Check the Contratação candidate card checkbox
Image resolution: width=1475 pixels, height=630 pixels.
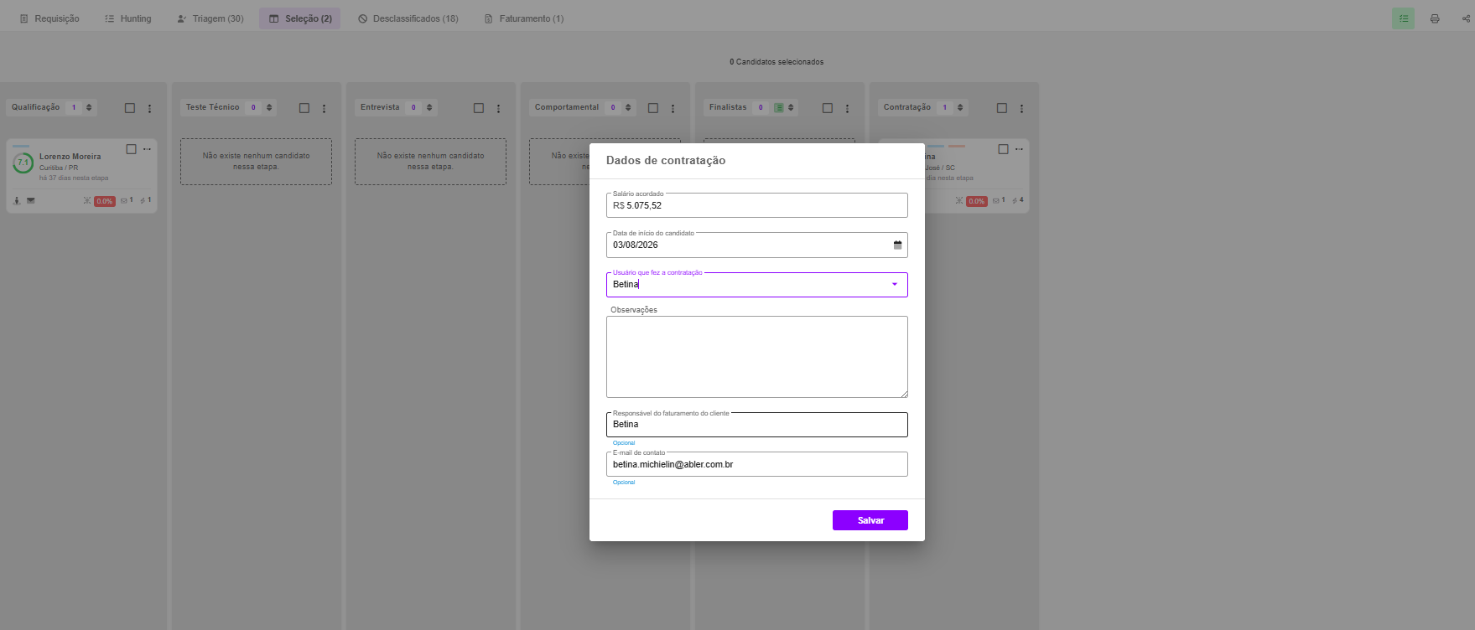(x=1003, y=149)
